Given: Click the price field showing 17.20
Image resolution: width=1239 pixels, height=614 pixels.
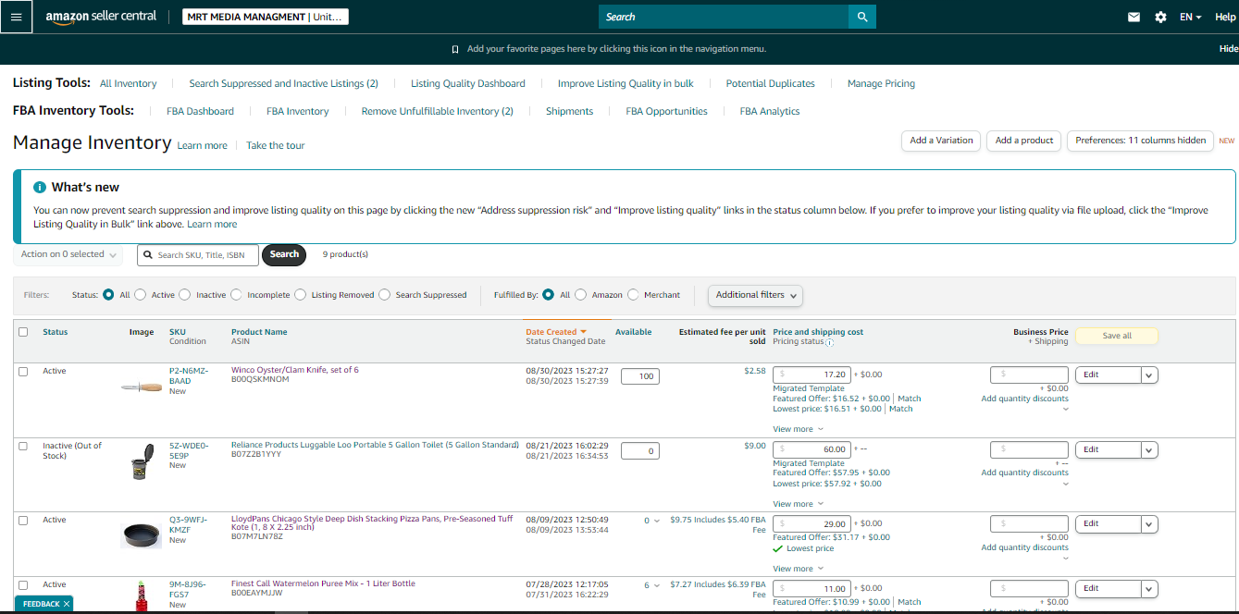Looking at the screenshot, I should 811,375.
